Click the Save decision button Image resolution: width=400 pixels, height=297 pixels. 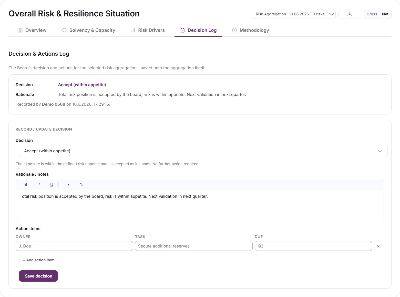point(38,276)
